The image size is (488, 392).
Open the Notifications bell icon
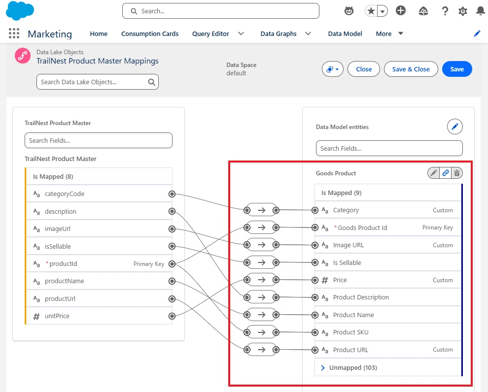(481, 11)
